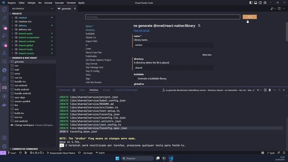The height and width of the screenshot is (162, 288).
Task: Open Windows Start menu
Action: [117, 158]
